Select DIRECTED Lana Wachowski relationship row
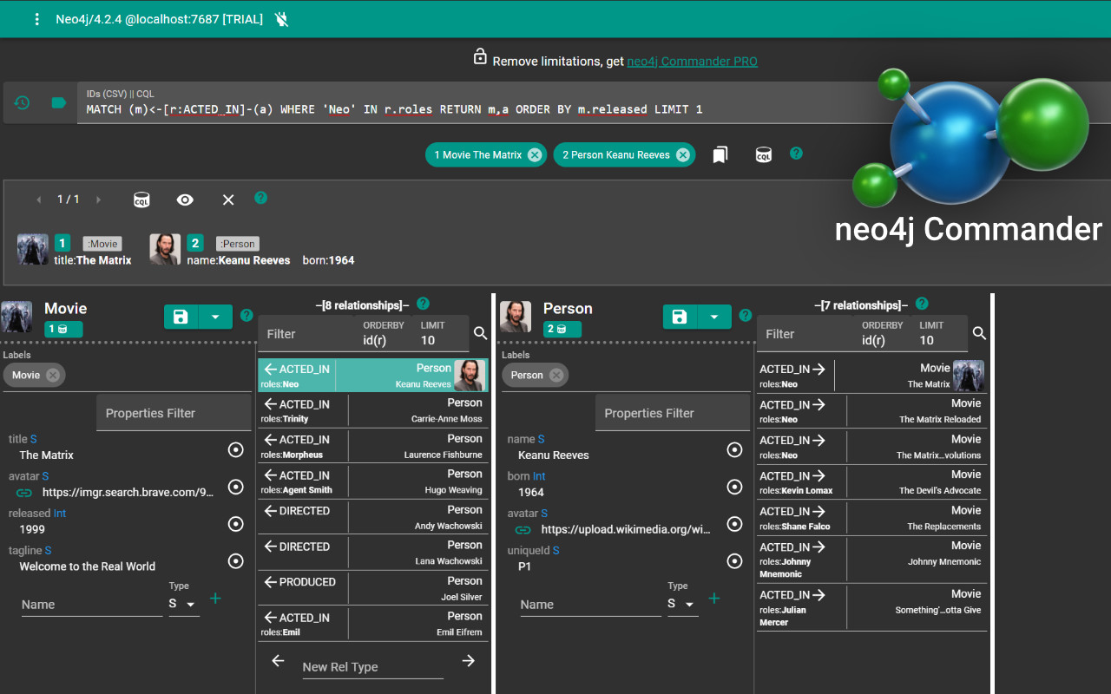This screenshot has height=694, width=1111. coord(373,553)
